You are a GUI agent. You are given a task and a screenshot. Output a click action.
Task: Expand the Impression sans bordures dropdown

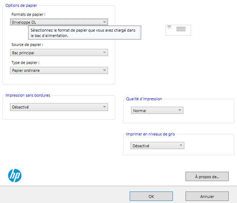[59, 107]
